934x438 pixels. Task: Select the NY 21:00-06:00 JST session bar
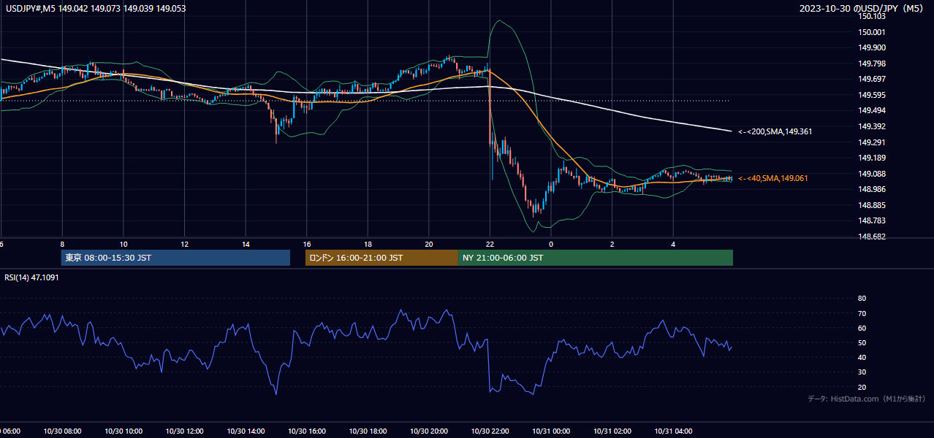click(x=596, y=258)
